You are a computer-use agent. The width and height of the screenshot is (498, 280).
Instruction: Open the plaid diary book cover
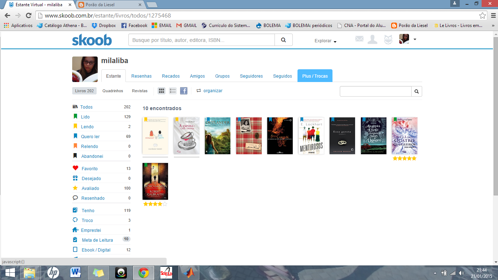coord(249,136)
